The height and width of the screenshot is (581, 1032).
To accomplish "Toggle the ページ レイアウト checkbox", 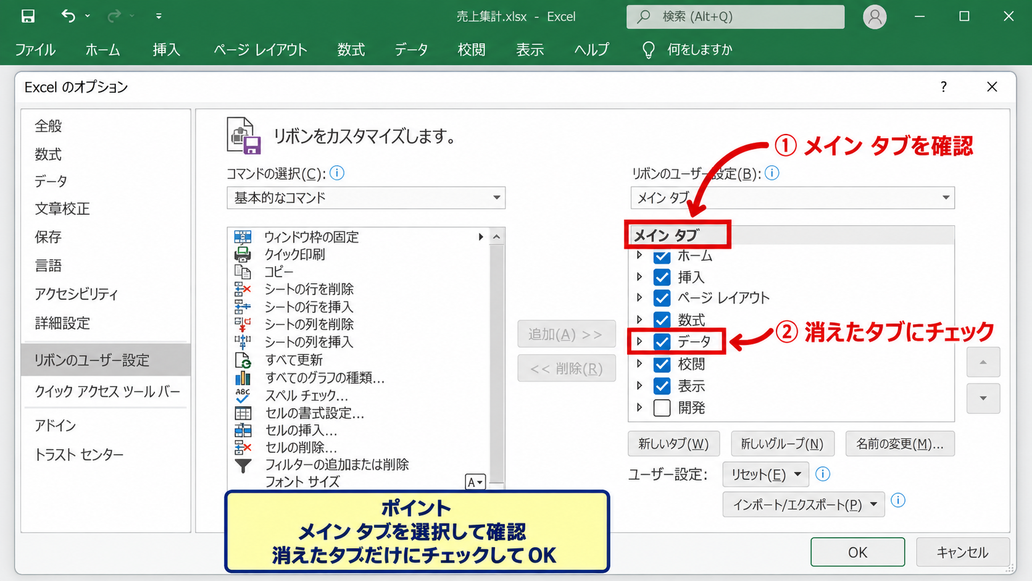I will pos(662,298).
